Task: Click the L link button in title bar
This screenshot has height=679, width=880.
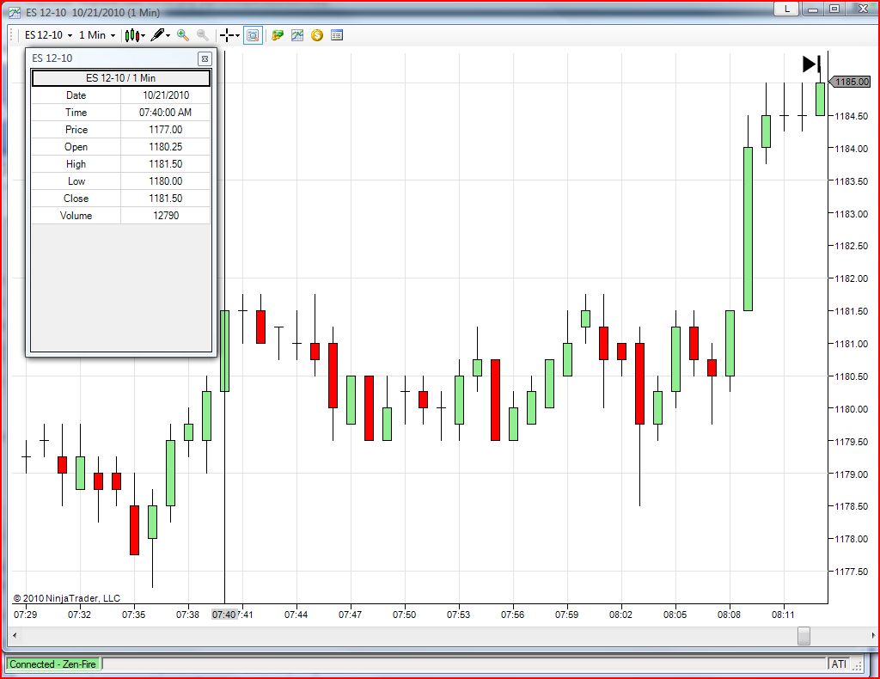Action: click(x=786, y=9)
